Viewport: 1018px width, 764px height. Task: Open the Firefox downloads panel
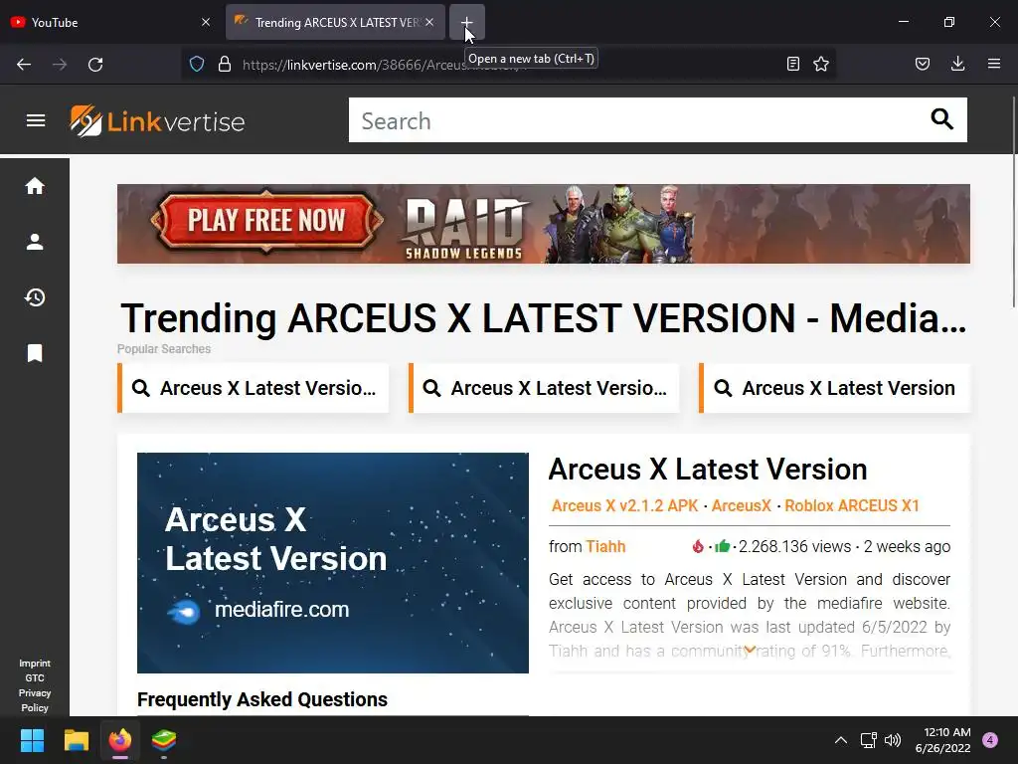pyautogui.click(x=957, y=64)
